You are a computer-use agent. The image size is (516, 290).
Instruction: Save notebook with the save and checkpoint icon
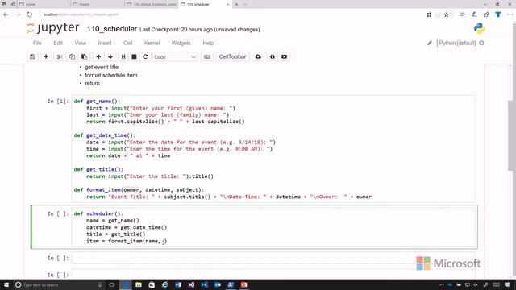point(32,57)
